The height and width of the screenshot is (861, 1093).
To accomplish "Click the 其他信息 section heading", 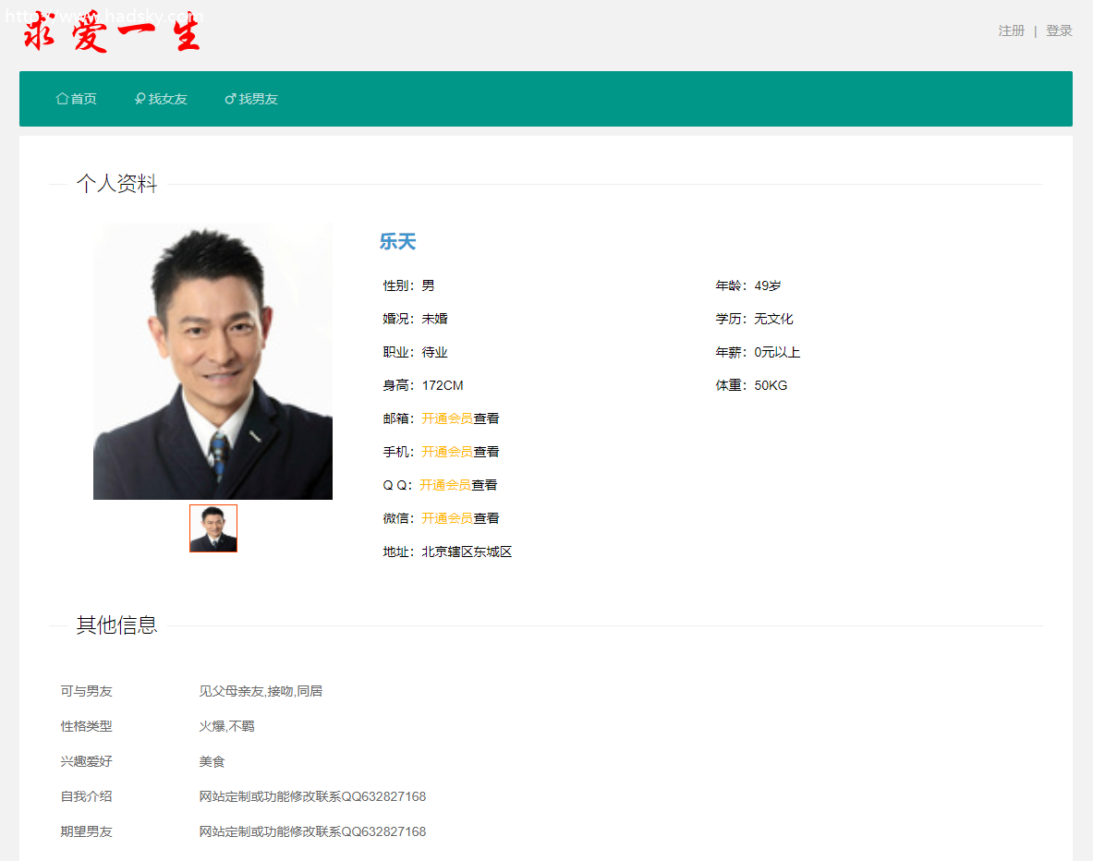I will point(116,625).
